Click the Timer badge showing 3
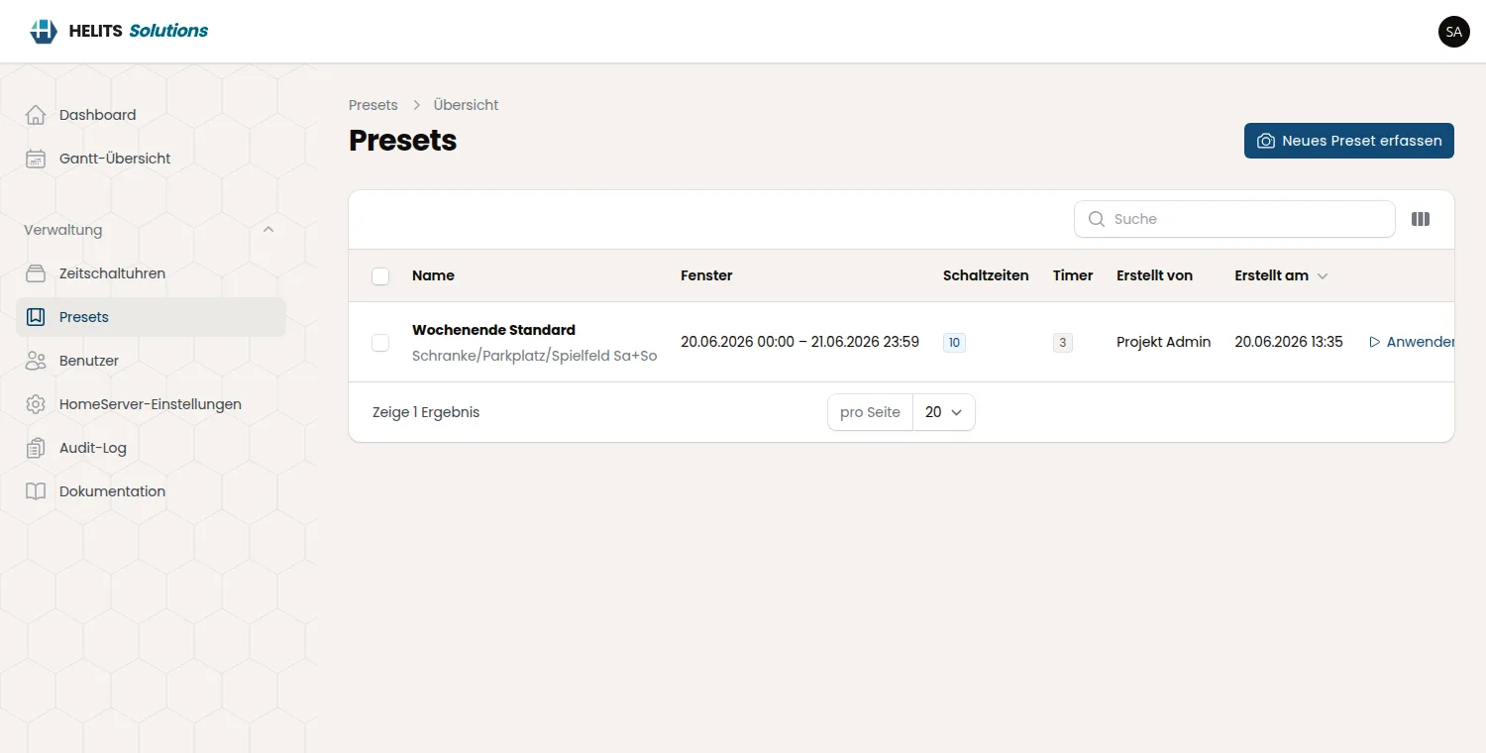The image size is (1486, 753). [1063, 343]
